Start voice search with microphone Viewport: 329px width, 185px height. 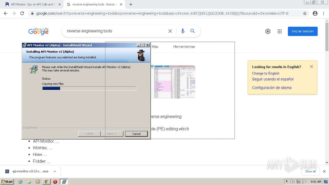183,31
